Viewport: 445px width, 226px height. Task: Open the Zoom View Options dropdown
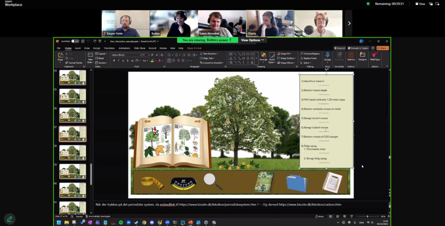coord(252,40)
